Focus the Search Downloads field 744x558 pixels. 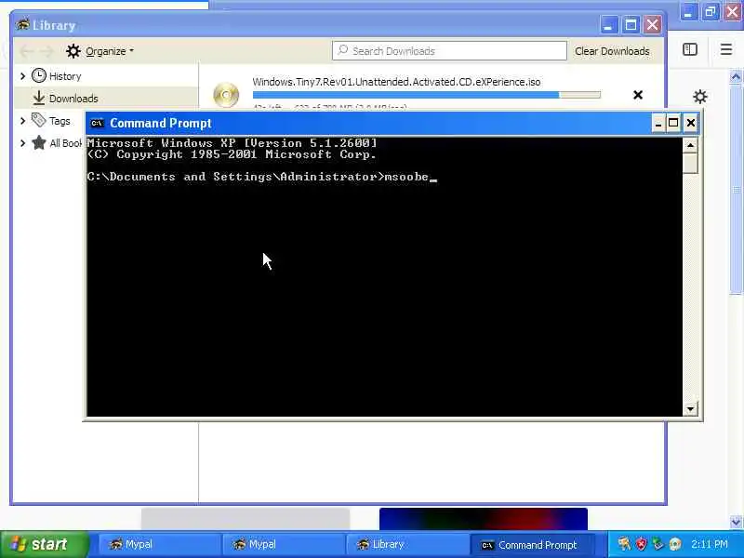[449, 51]
